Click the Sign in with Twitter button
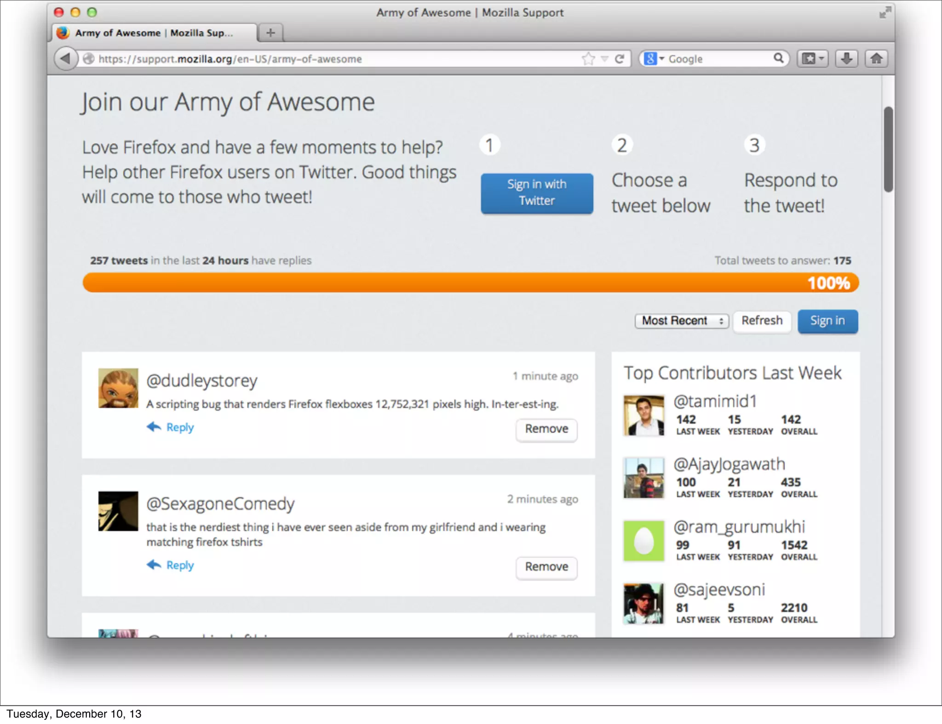This screenshot has height=724, width=942. (536, 193)
